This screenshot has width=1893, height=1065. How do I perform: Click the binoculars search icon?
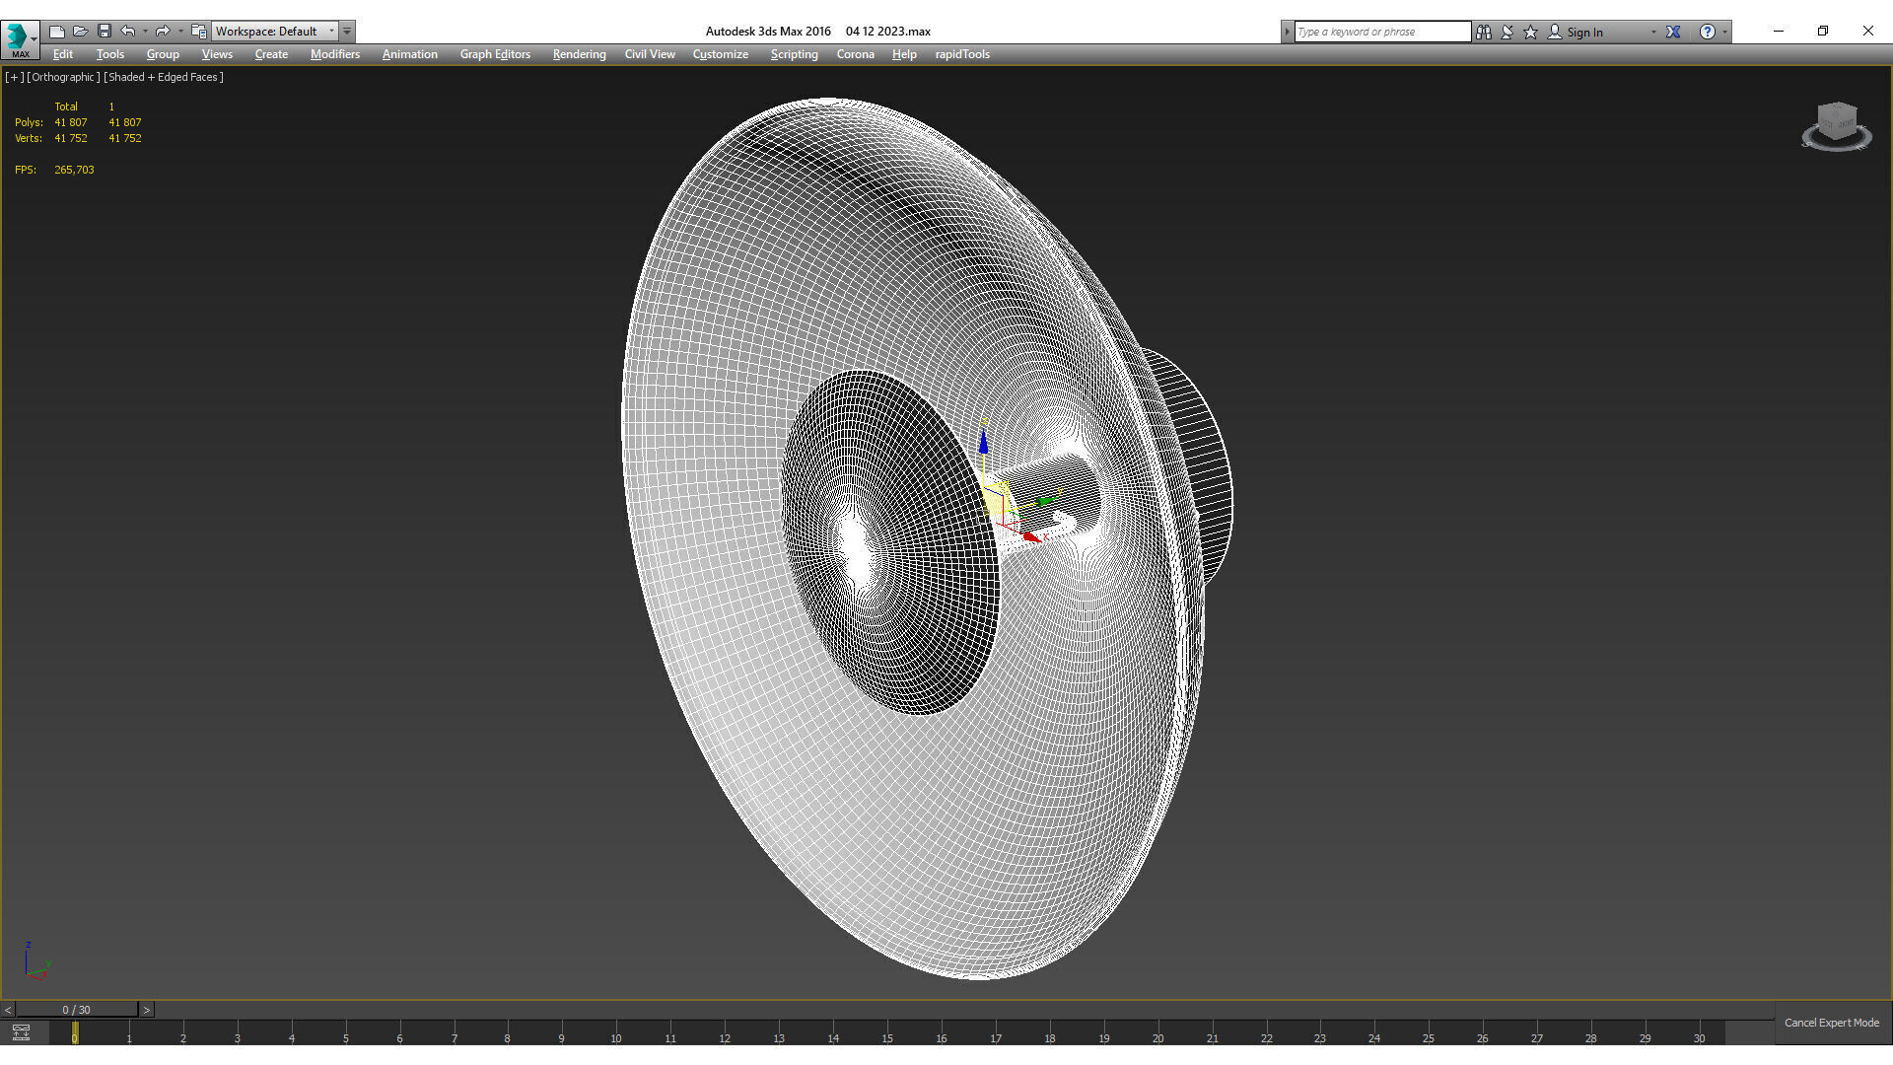[1484, 32]
